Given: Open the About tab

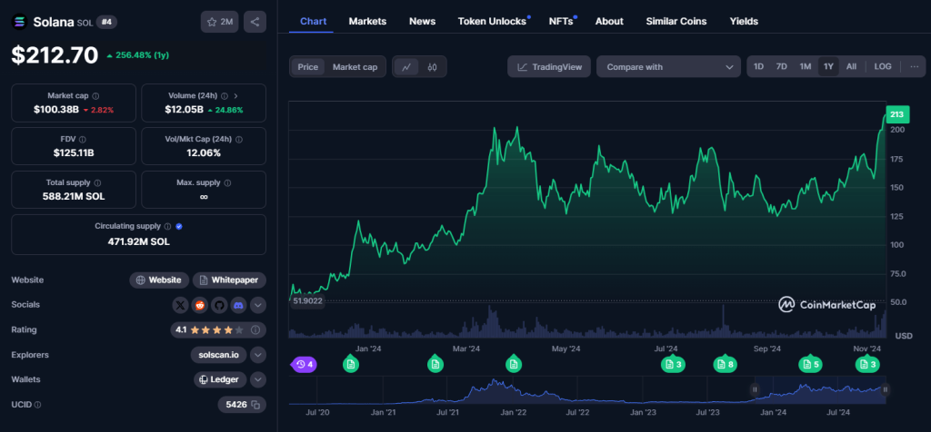Looking at the screenshot, I should pyautogui.click(x=609, y=22).
